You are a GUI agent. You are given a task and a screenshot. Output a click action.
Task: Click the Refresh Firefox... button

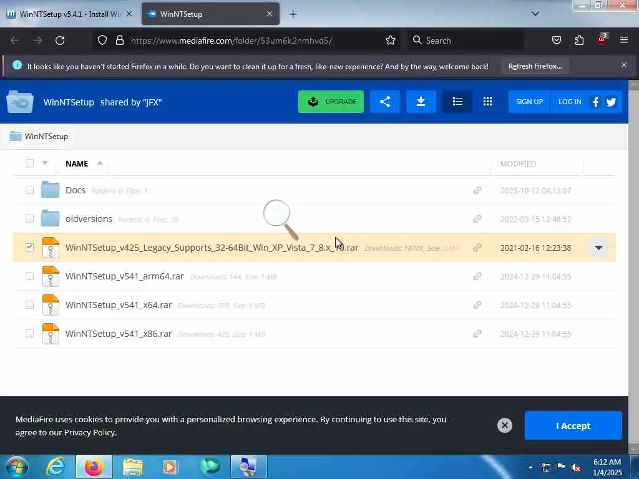click(535, 66)
